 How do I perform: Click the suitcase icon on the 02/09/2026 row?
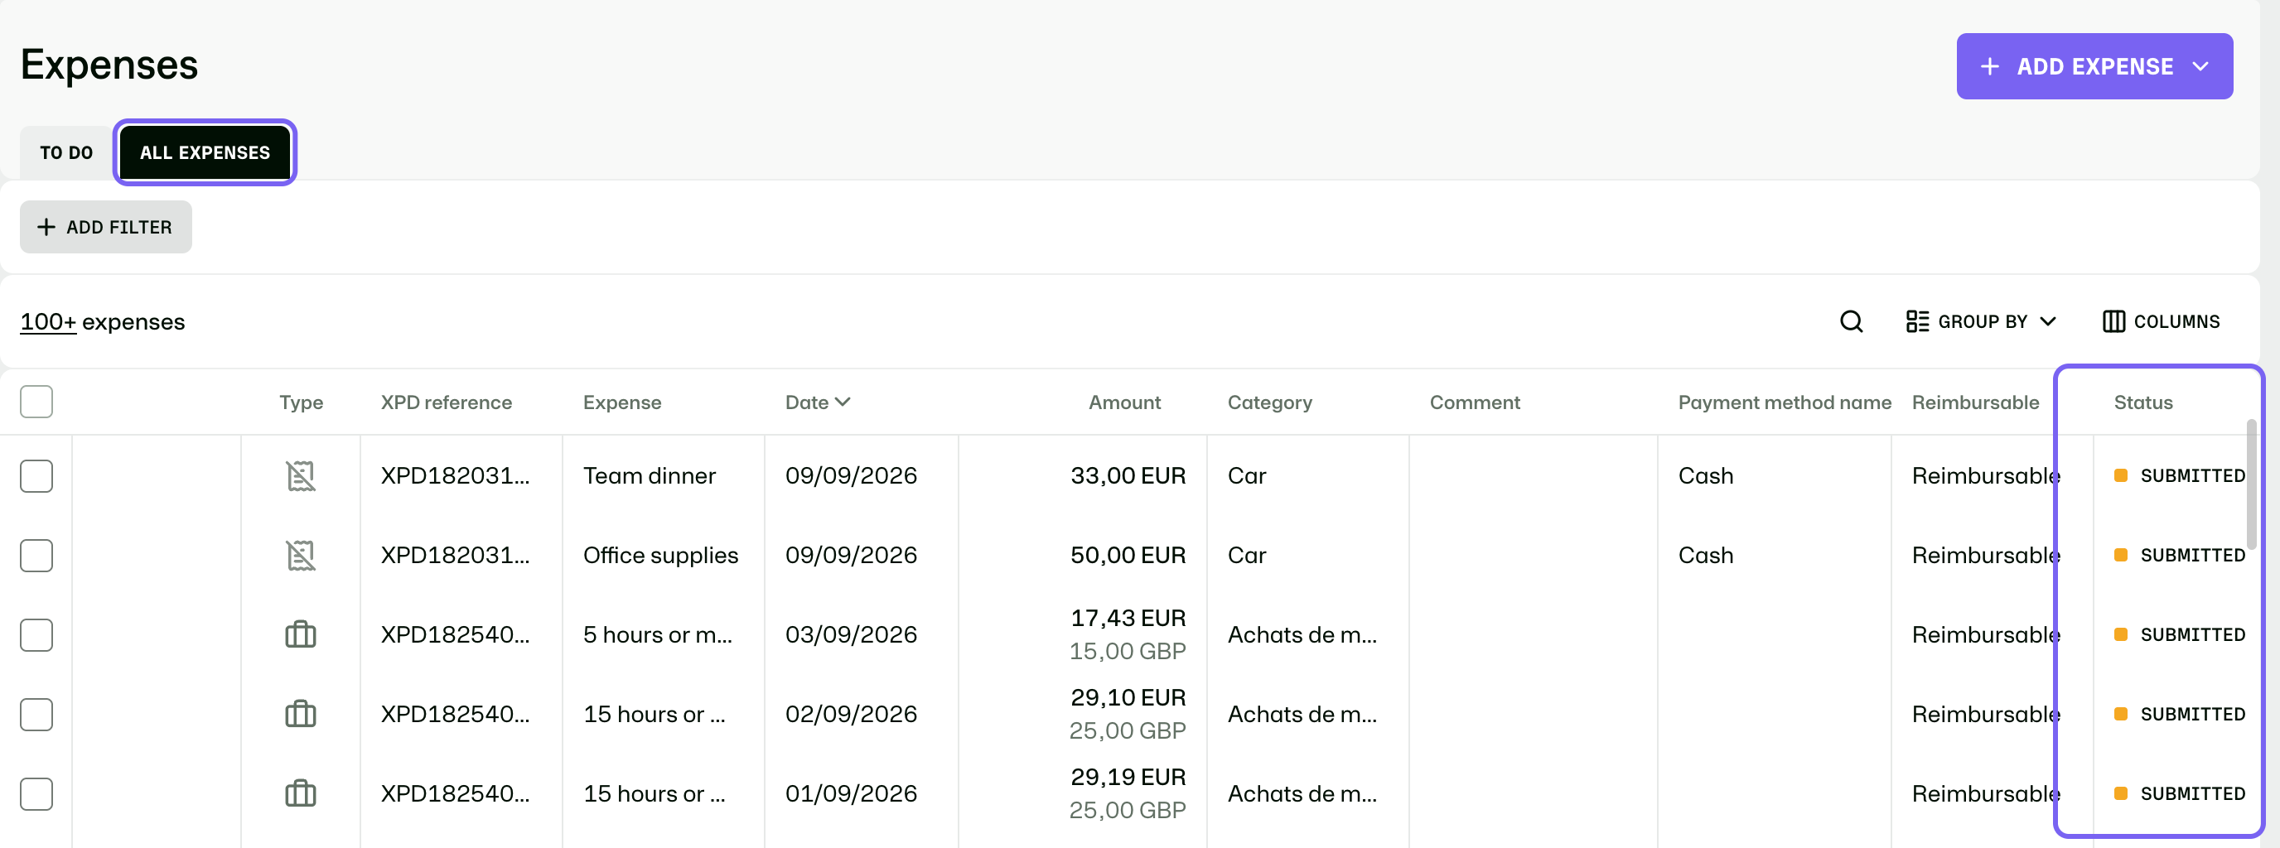(x=300, y=714)
